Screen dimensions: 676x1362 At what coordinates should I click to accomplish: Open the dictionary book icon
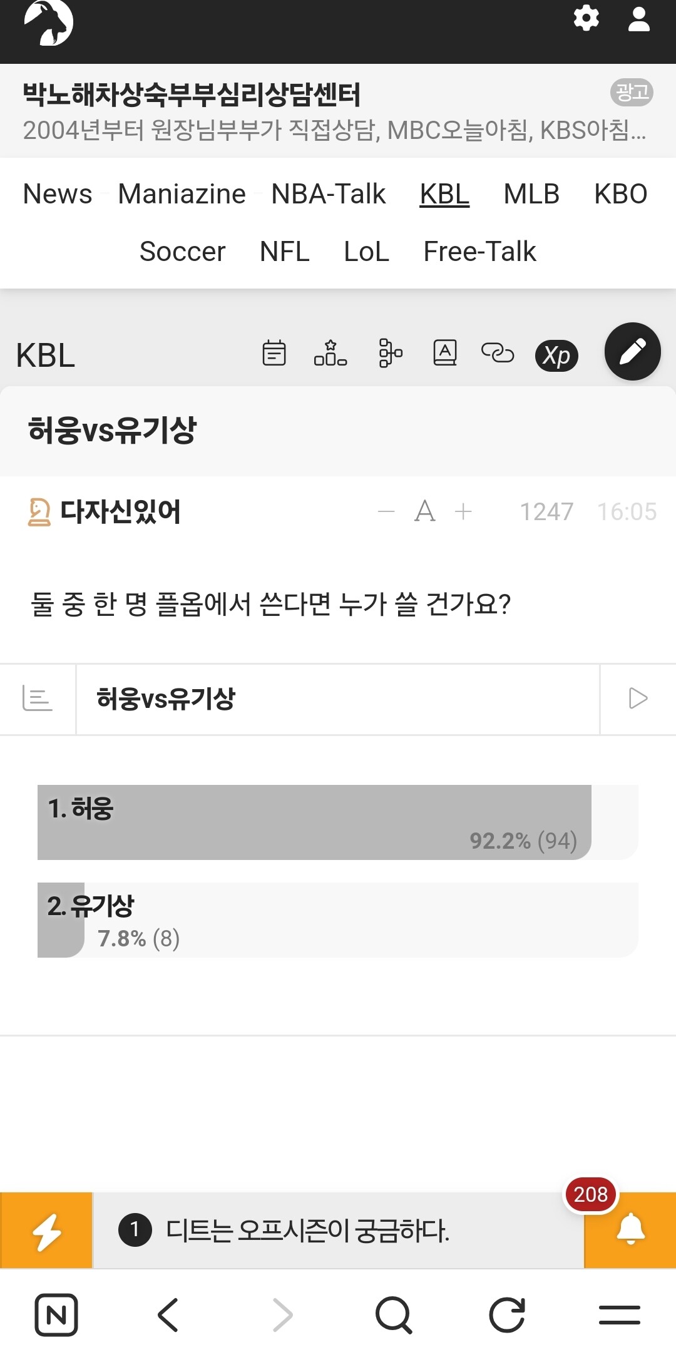tap(445, 353)
